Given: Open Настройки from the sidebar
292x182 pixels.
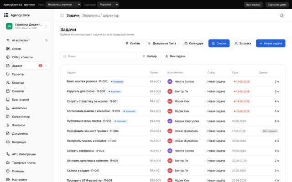Looking at the screenshot, I should (27, 180).
